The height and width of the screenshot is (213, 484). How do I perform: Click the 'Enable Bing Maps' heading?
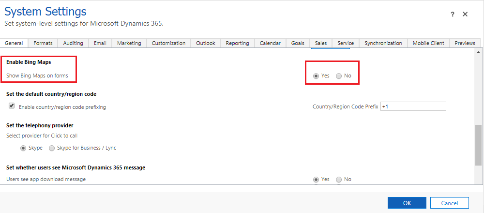coord(29,62)
